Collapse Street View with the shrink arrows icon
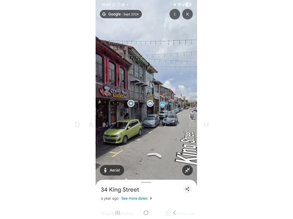 click(187, 170)
